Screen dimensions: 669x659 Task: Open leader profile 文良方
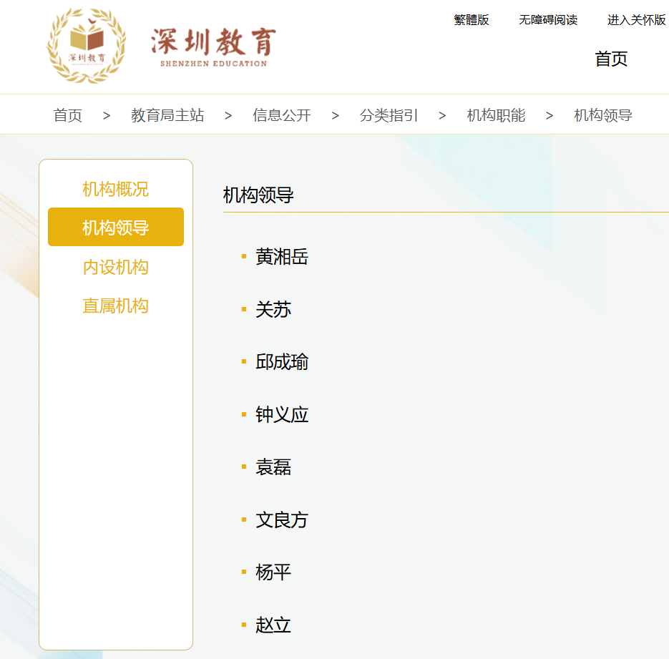(x=282, y=520)
